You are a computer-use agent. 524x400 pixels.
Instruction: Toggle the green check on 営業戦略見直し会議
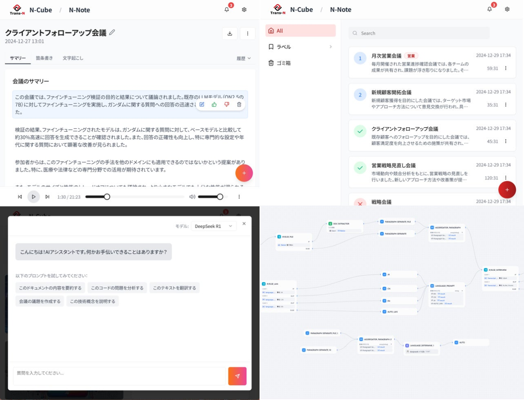(360, 168)
